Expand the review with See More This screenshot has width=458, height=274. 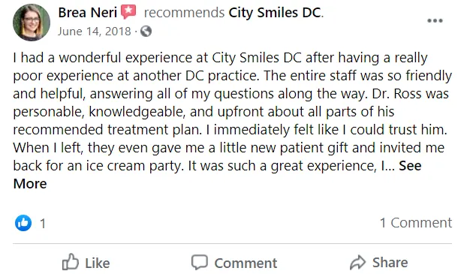[410, 166]
